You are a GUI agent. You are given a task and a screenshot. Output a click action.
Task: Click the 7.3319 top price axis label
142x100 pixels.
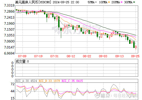click(9, 5)
